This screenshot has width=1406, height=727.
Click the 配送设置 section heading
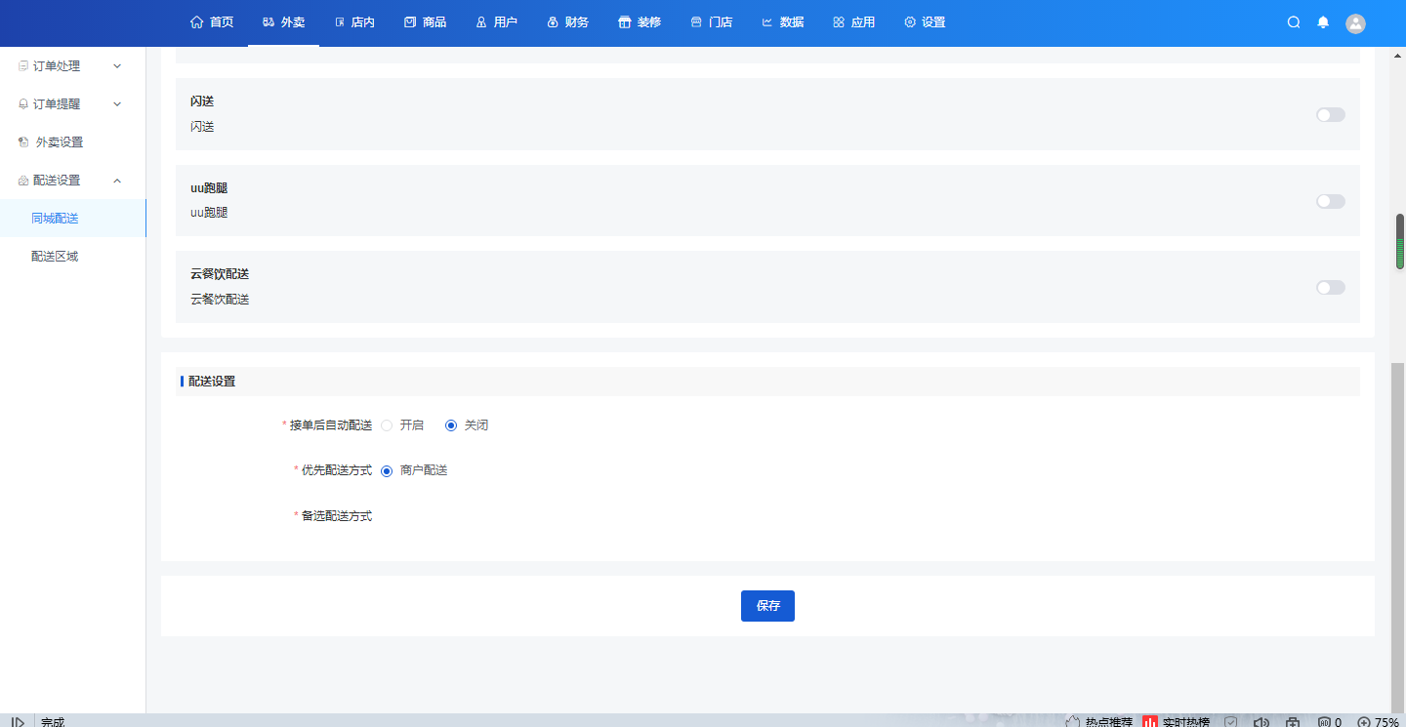tap(212, 382)
